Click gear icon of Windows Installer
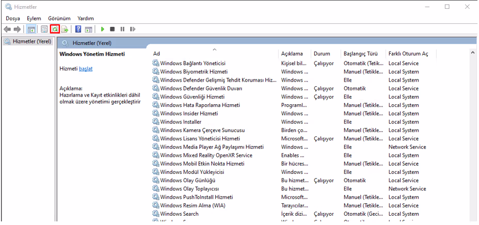Screen dimensions: 479x225 [156, 121]
